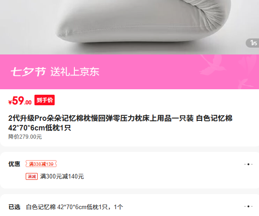Open the selected-options three-dot more icon
This screenshot has height=216, width=259.
248,206
